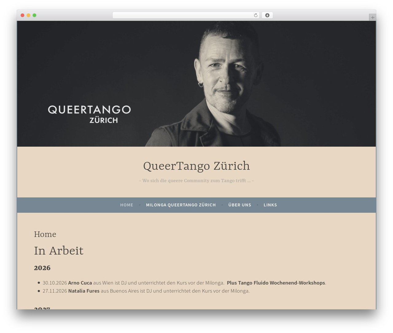Image resolution: width=393 pixels, height=333 pixels.
Task: Click the QueerTango Zürich header banner image
Action: pyautogui.click(x=196, y=84)
